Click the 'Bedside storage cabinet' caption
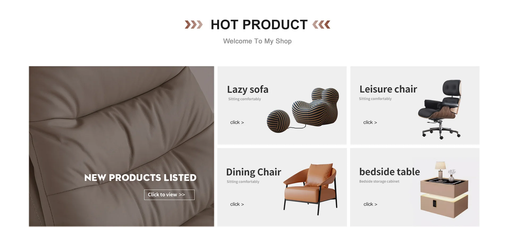Image resolution: width=510 pixels, height=227 pixels. click(379, 181)
